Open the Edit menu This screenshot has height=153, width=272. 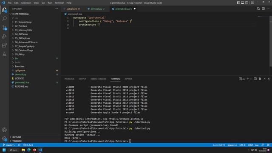(x=16, y=3)
